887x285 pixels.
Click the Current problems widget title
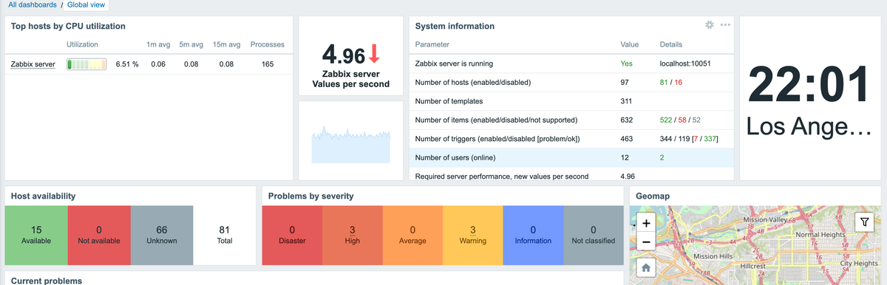click(x=47, y=281)
